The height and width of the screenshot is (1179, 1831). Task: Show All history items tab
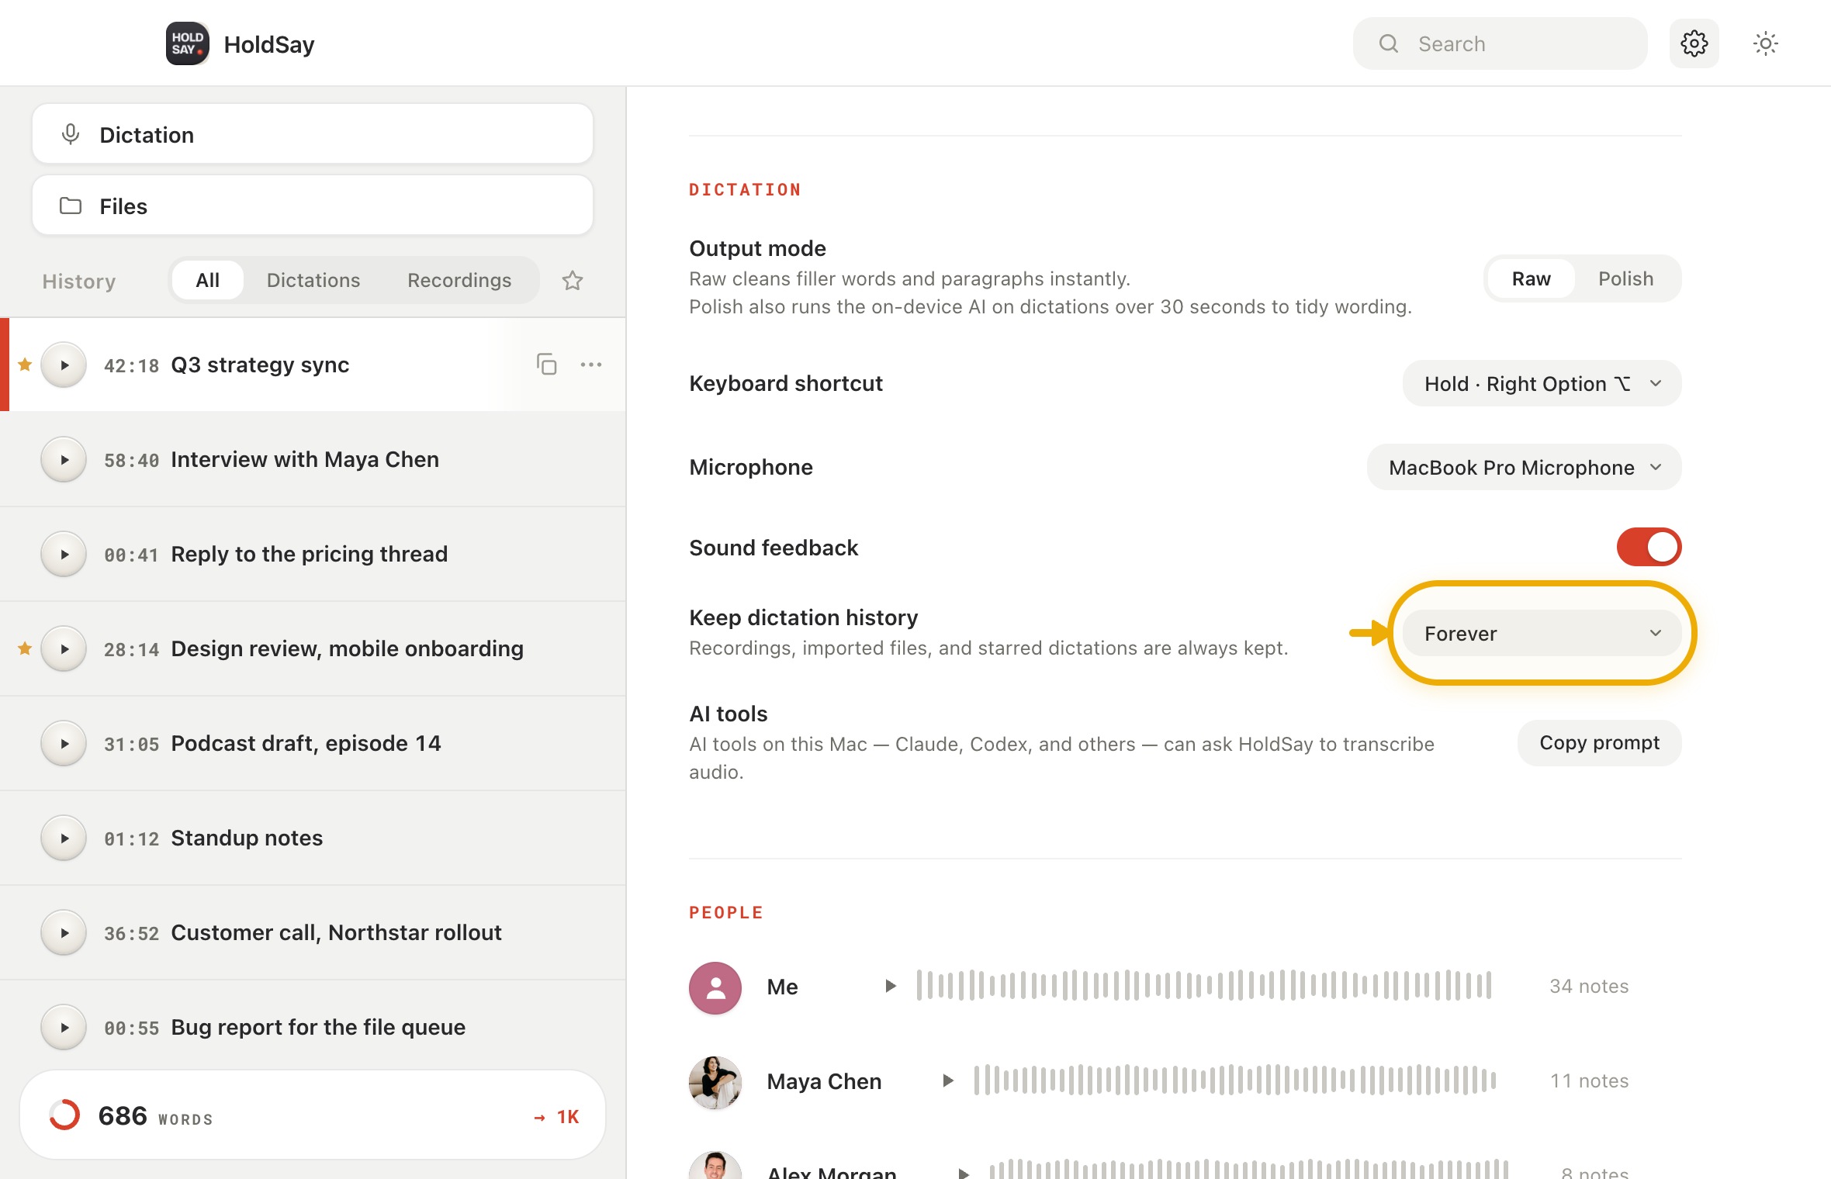pos(207,280)
